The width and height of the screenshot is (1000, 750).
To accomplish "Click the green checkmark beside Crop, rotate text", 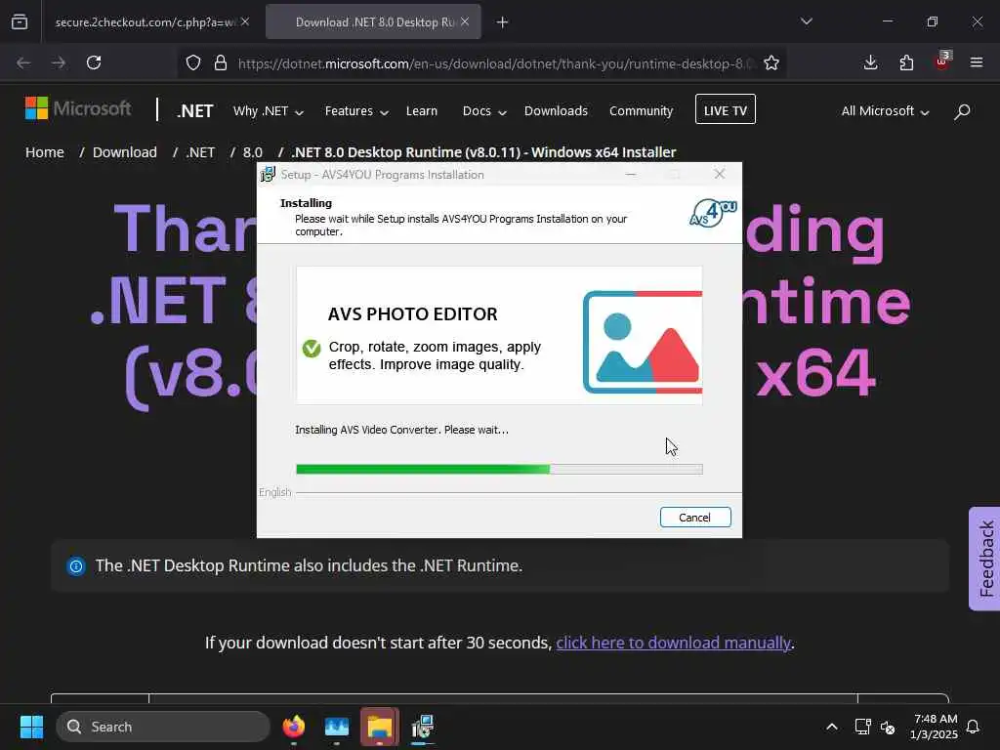I will click(312, 349).
